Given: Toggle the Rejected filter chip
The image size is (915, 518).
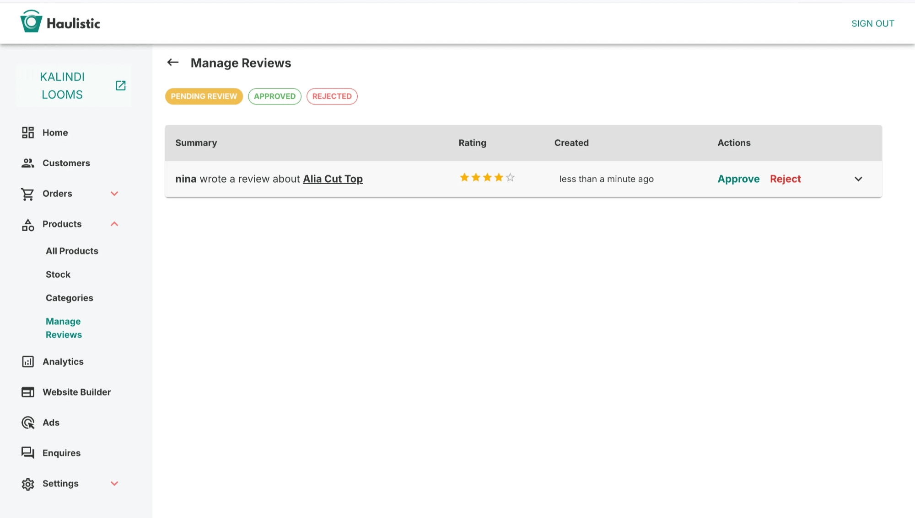Looking at the screenshot, I should tap(332, 96).
